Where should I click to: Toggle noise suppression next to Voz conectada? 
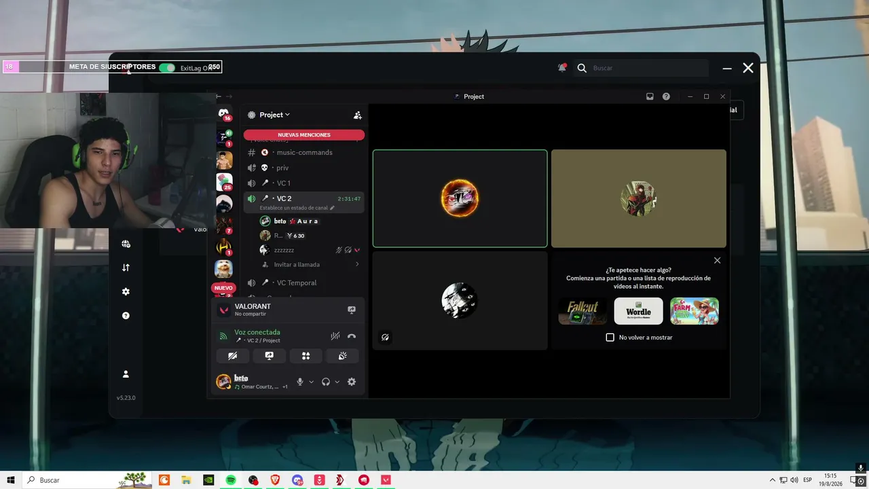point(335,336)
